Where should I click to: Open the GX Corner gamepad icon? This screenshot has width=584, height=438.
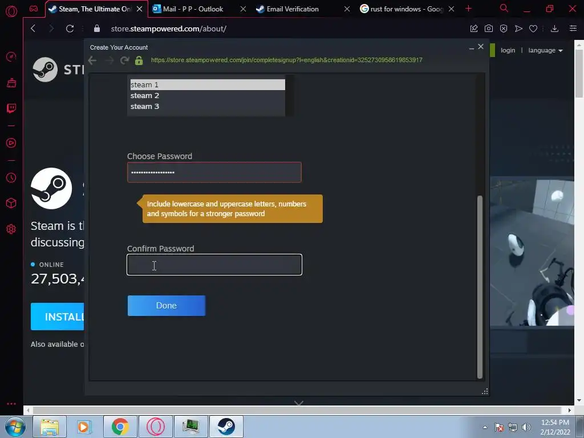(x=34, y=9)
